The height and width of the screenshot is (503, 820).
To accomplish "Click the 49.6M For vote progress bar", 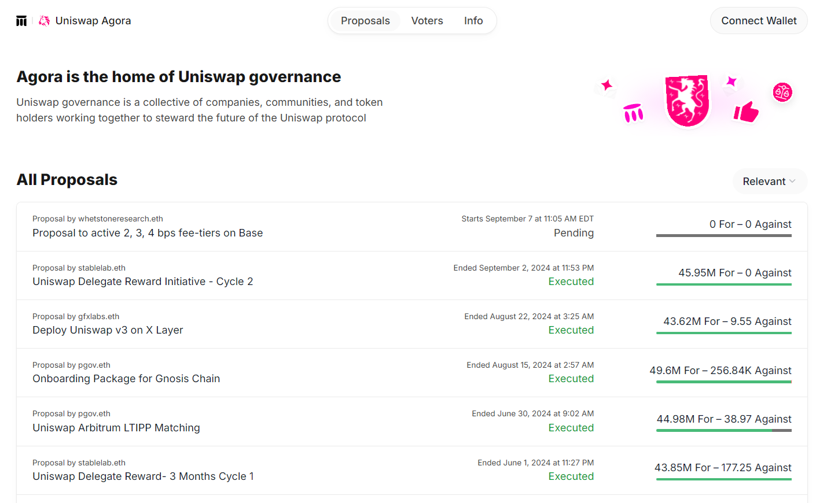I will point(723,382).
